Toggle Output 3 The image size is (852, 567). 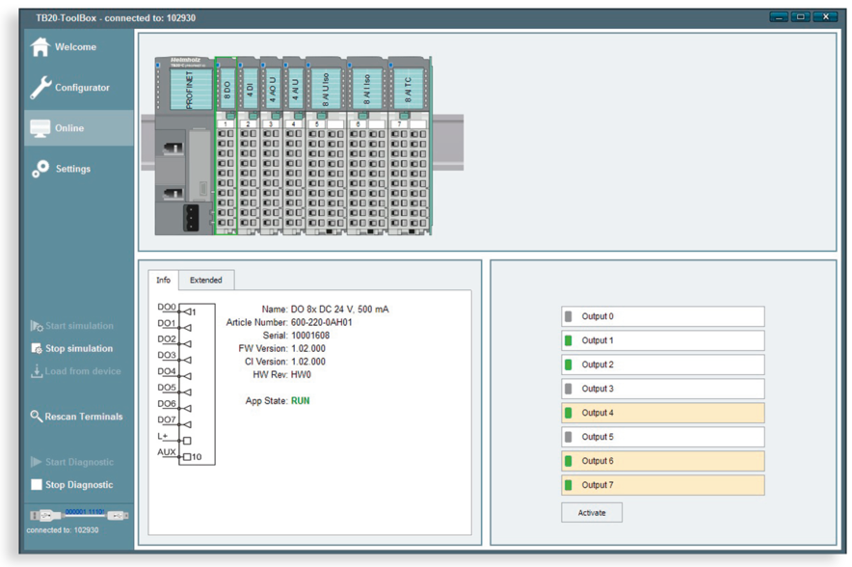point(663,389)
